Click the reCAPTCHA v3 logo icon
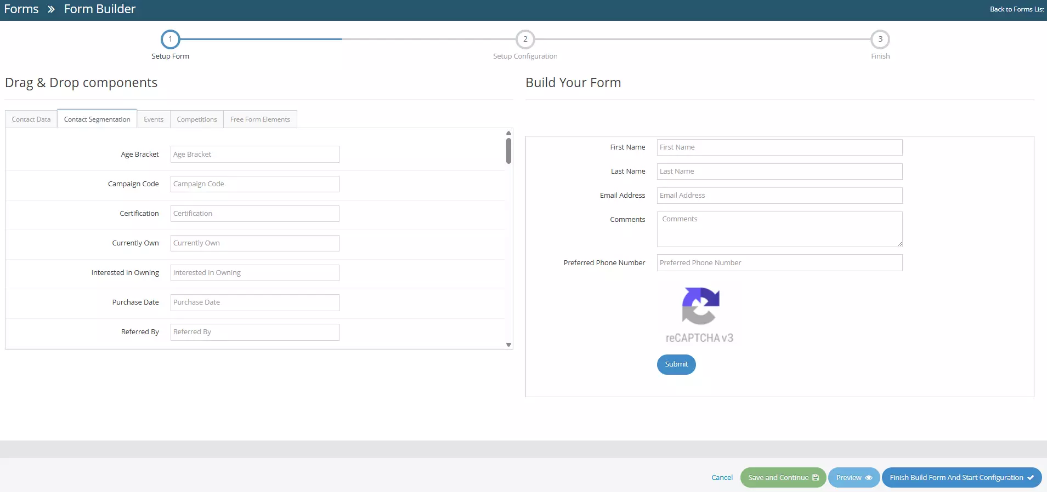Viewport: 1047px width, 492px height. 700,306
